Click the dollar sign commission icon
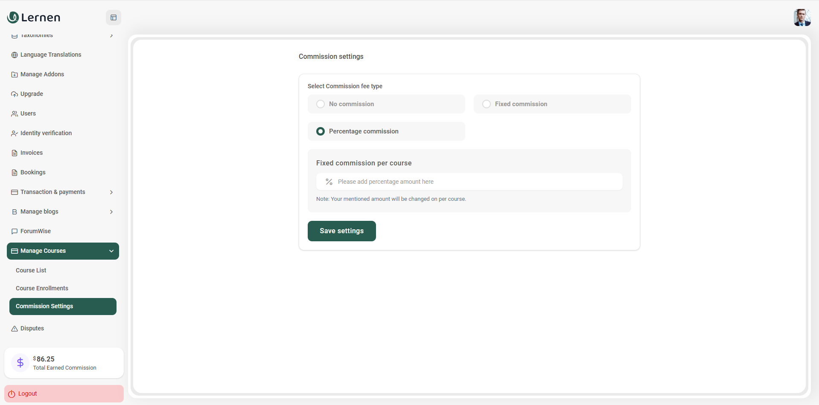This screenshot has height=405, width=819. (x=20, y=363)
